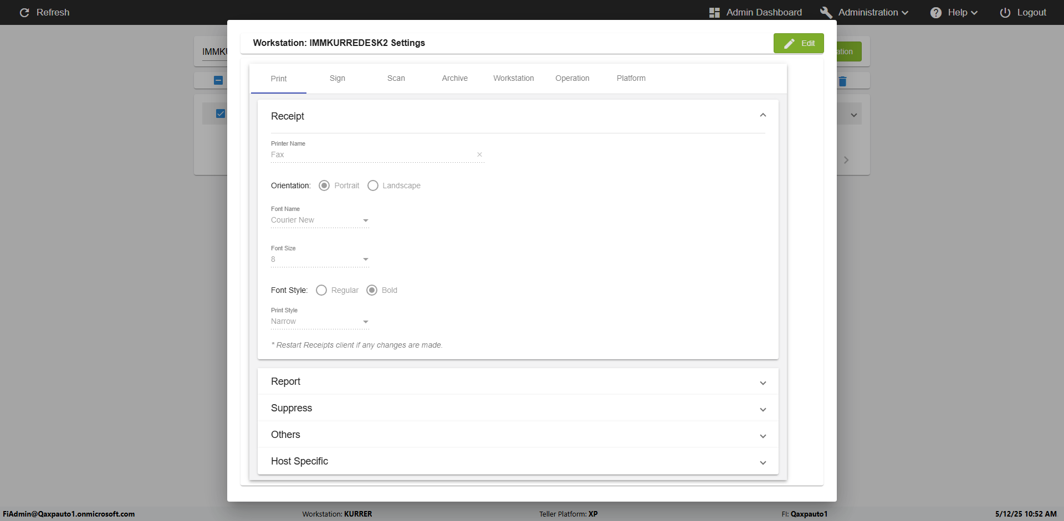Open the Font Name dropdown
1064x521 pixels.
tap(320, 220)
